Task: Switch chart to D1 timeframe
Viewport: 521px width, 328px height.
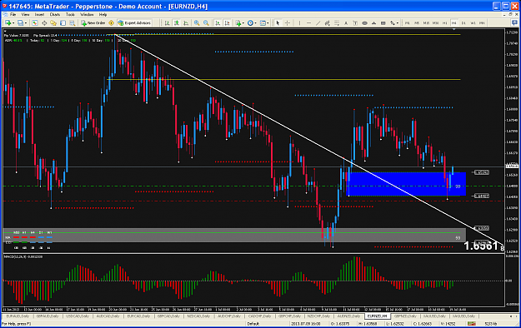Action: tap(463, 23)
